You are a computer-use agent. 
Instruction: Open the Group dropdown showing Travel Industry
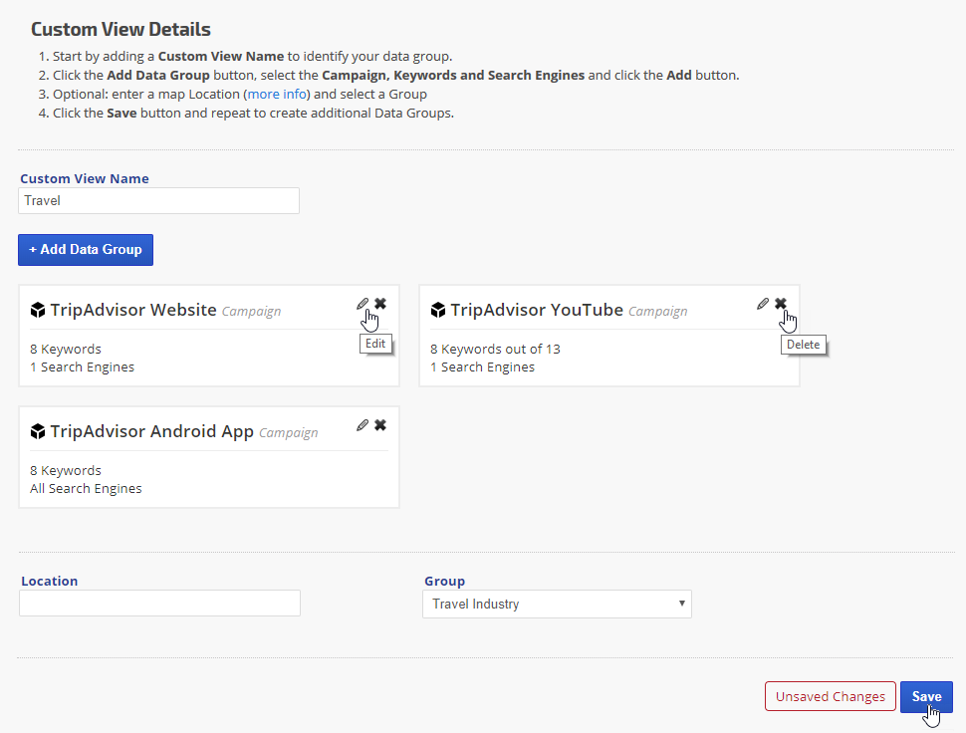click(557, 604)
